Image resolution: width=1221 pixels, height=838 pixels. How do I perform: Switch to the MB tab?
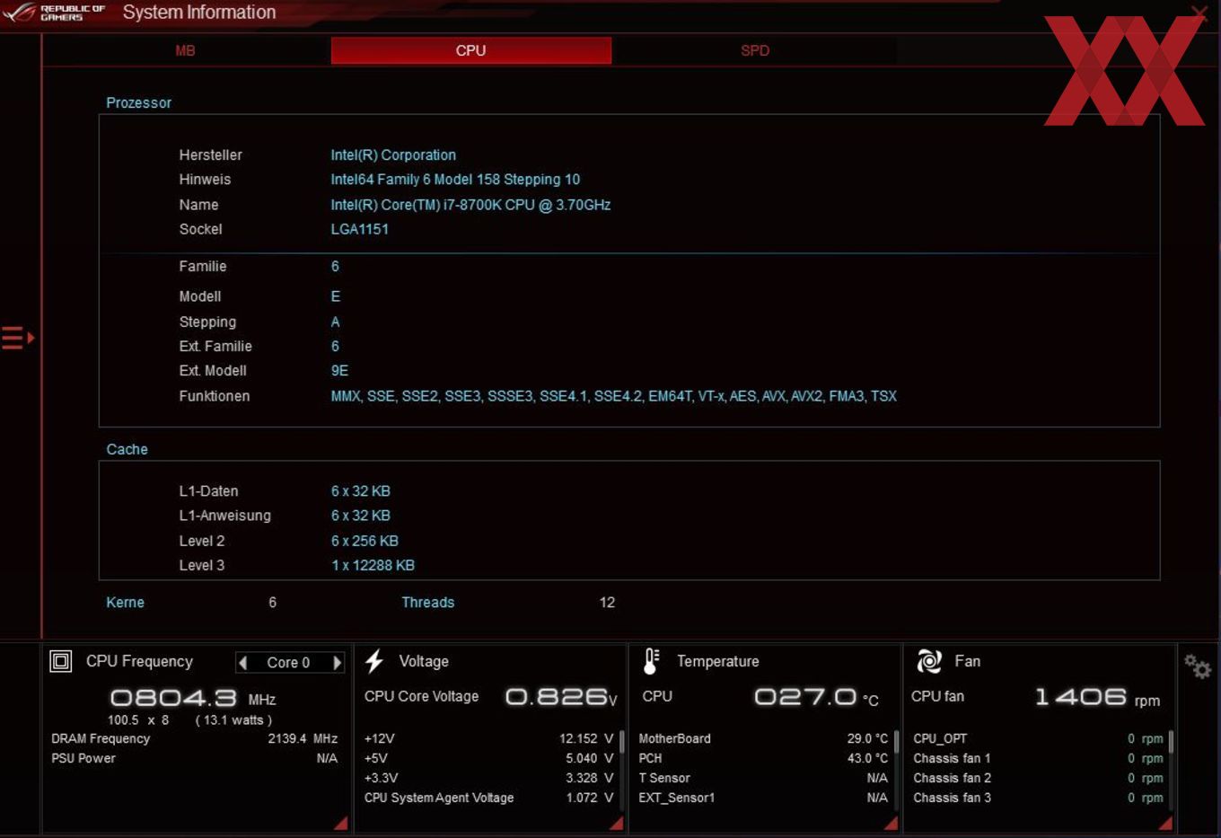(185, 50)
